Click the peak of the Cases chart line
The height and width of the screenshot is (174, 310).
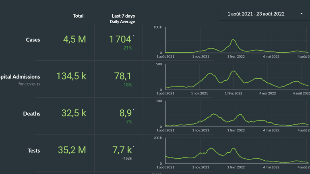point(233,40)
